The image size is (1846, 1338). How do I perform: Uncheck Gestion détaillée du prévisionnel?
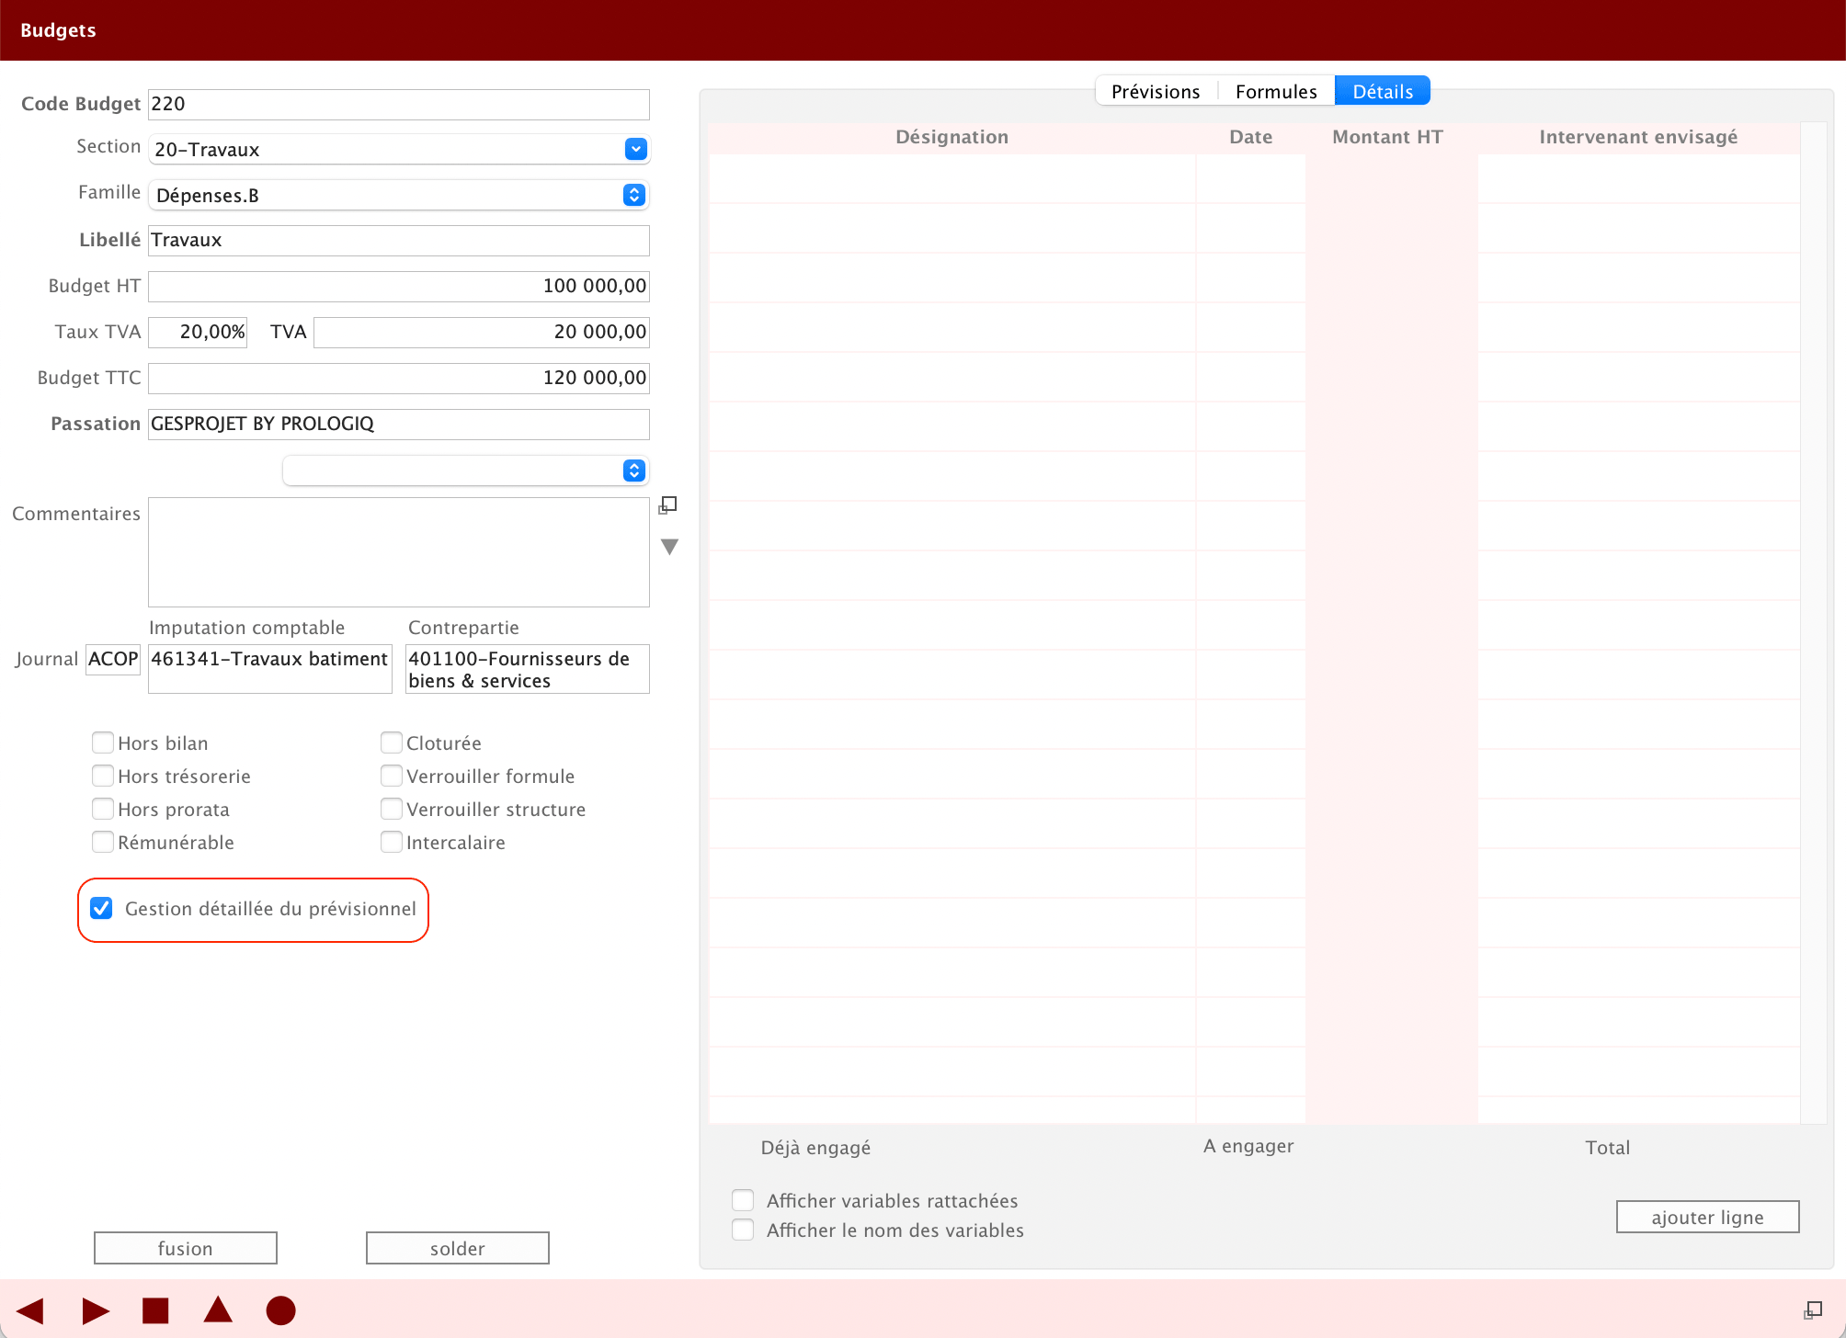click(x=101, y=908)
